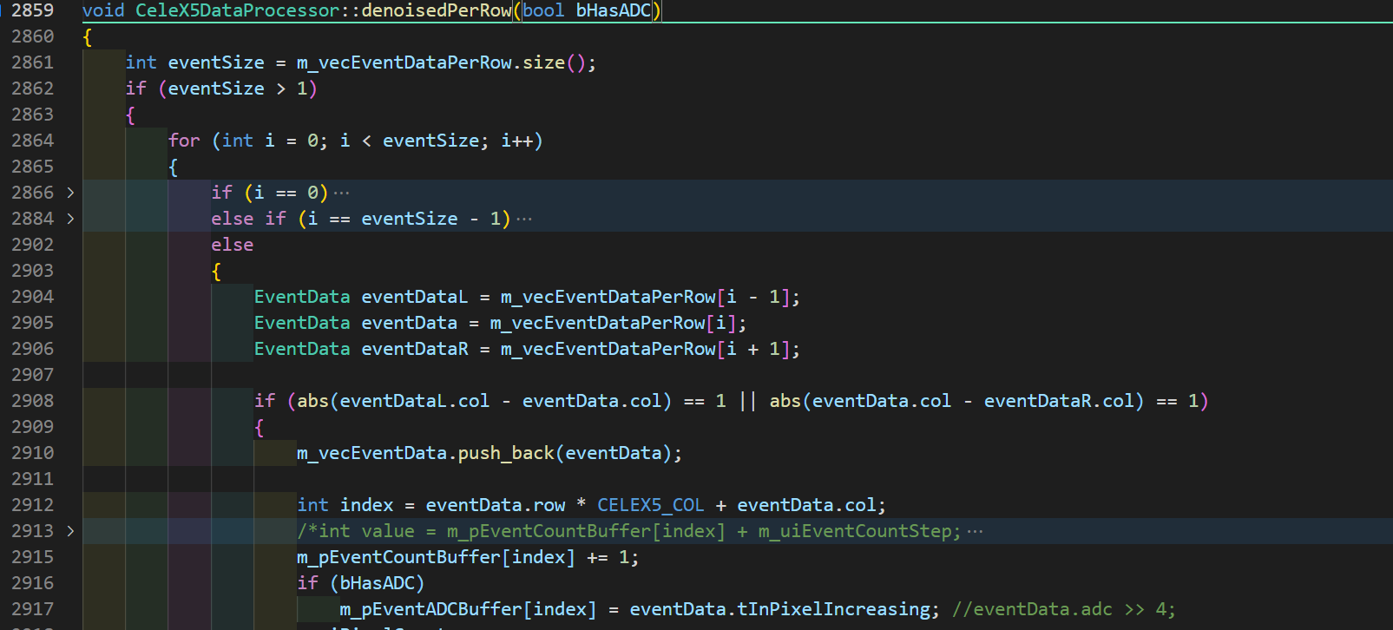Click line number 2912
Viewport: 1393px width, 630px height.
tap(33, 505)
